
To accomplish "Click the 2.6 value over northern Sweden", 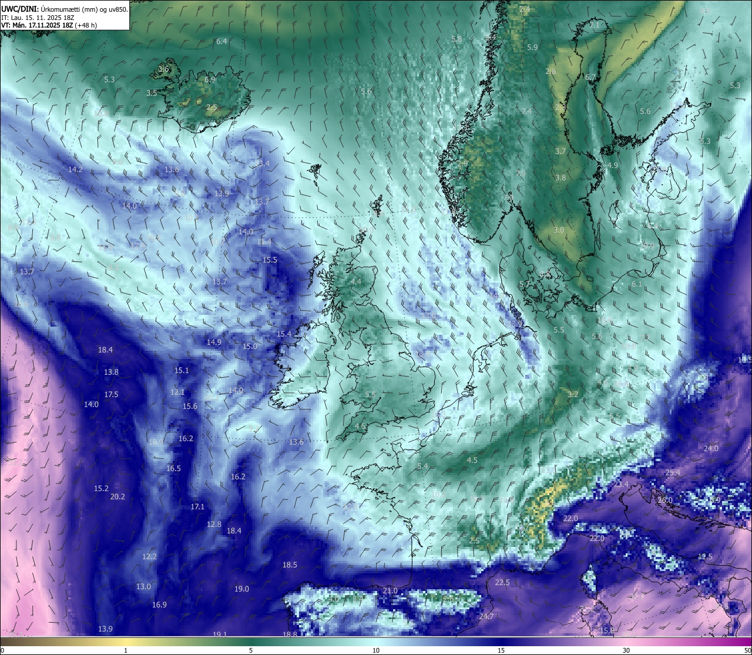I will tap(550, 72).
